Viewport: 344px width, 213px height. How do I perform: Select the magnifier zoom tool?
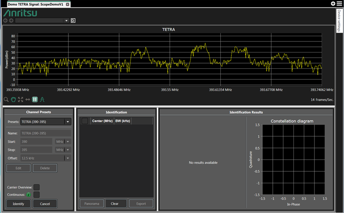pyautogui.click(x=6, y=100)
